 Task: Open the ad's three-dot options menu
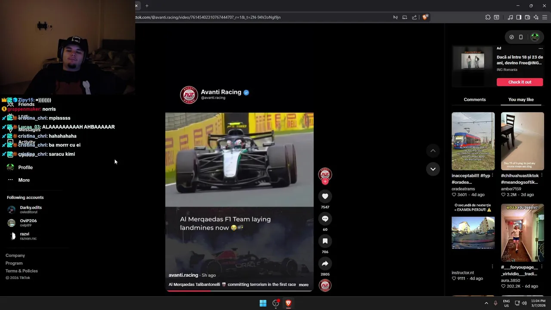[541, 48]
